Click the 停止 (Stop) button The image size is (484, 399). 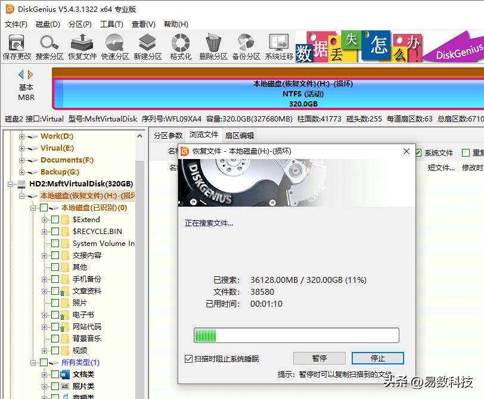point(377,358)
